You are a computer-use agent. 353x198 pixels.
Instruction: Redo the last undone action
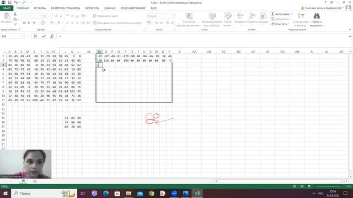[24, 2]
